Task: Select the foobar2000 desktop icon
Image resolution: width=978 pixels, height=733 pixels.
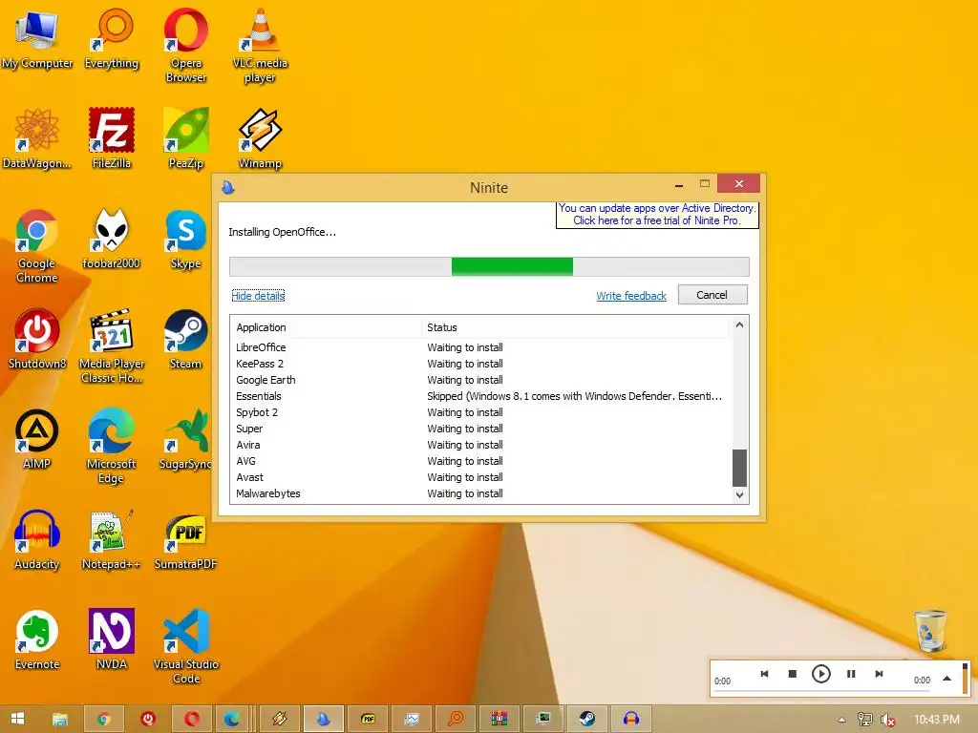Action: pyautogui.click(x=112, y=240)
